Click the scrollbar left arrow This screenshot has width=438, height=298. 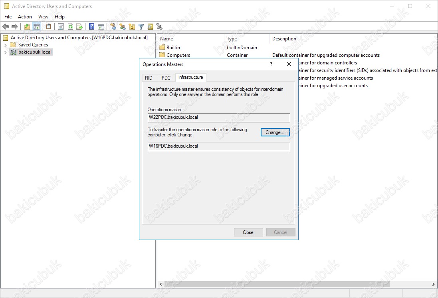click(x=161, y=284)
